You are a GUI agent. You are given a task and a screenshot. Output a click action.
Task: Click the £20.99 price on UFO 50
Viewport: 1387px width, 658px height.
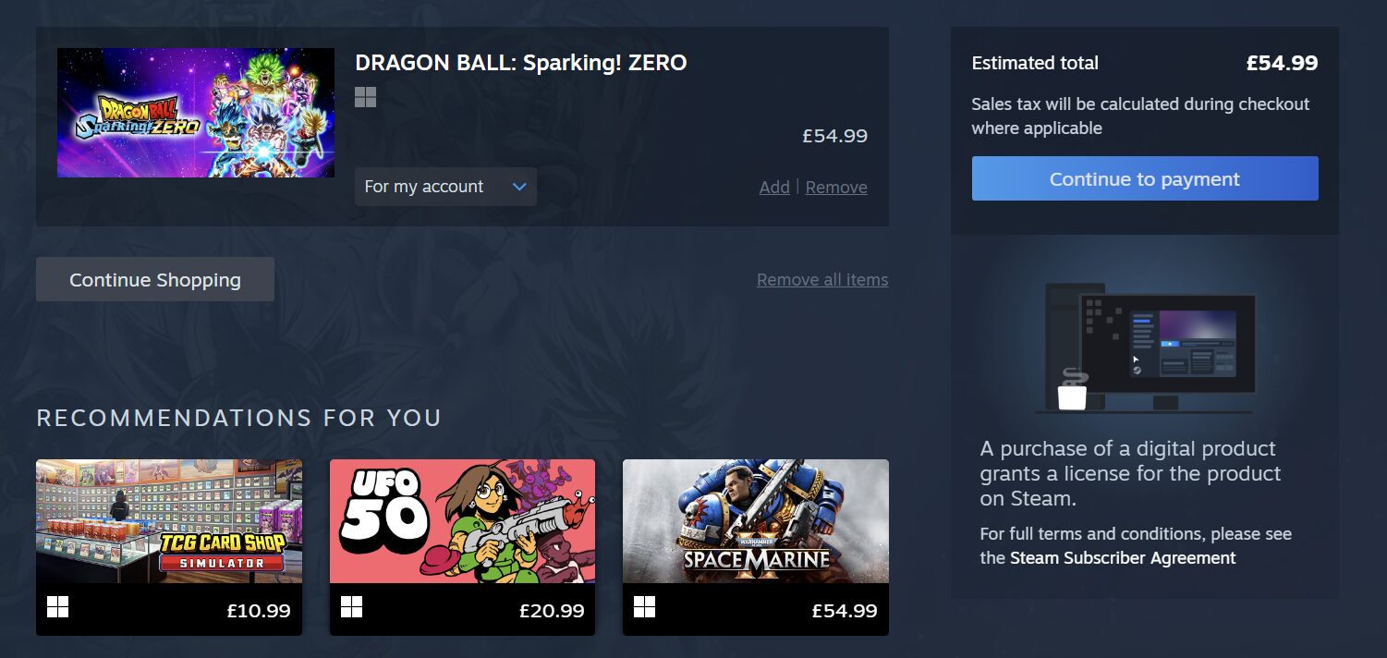(x=552, y=611)
